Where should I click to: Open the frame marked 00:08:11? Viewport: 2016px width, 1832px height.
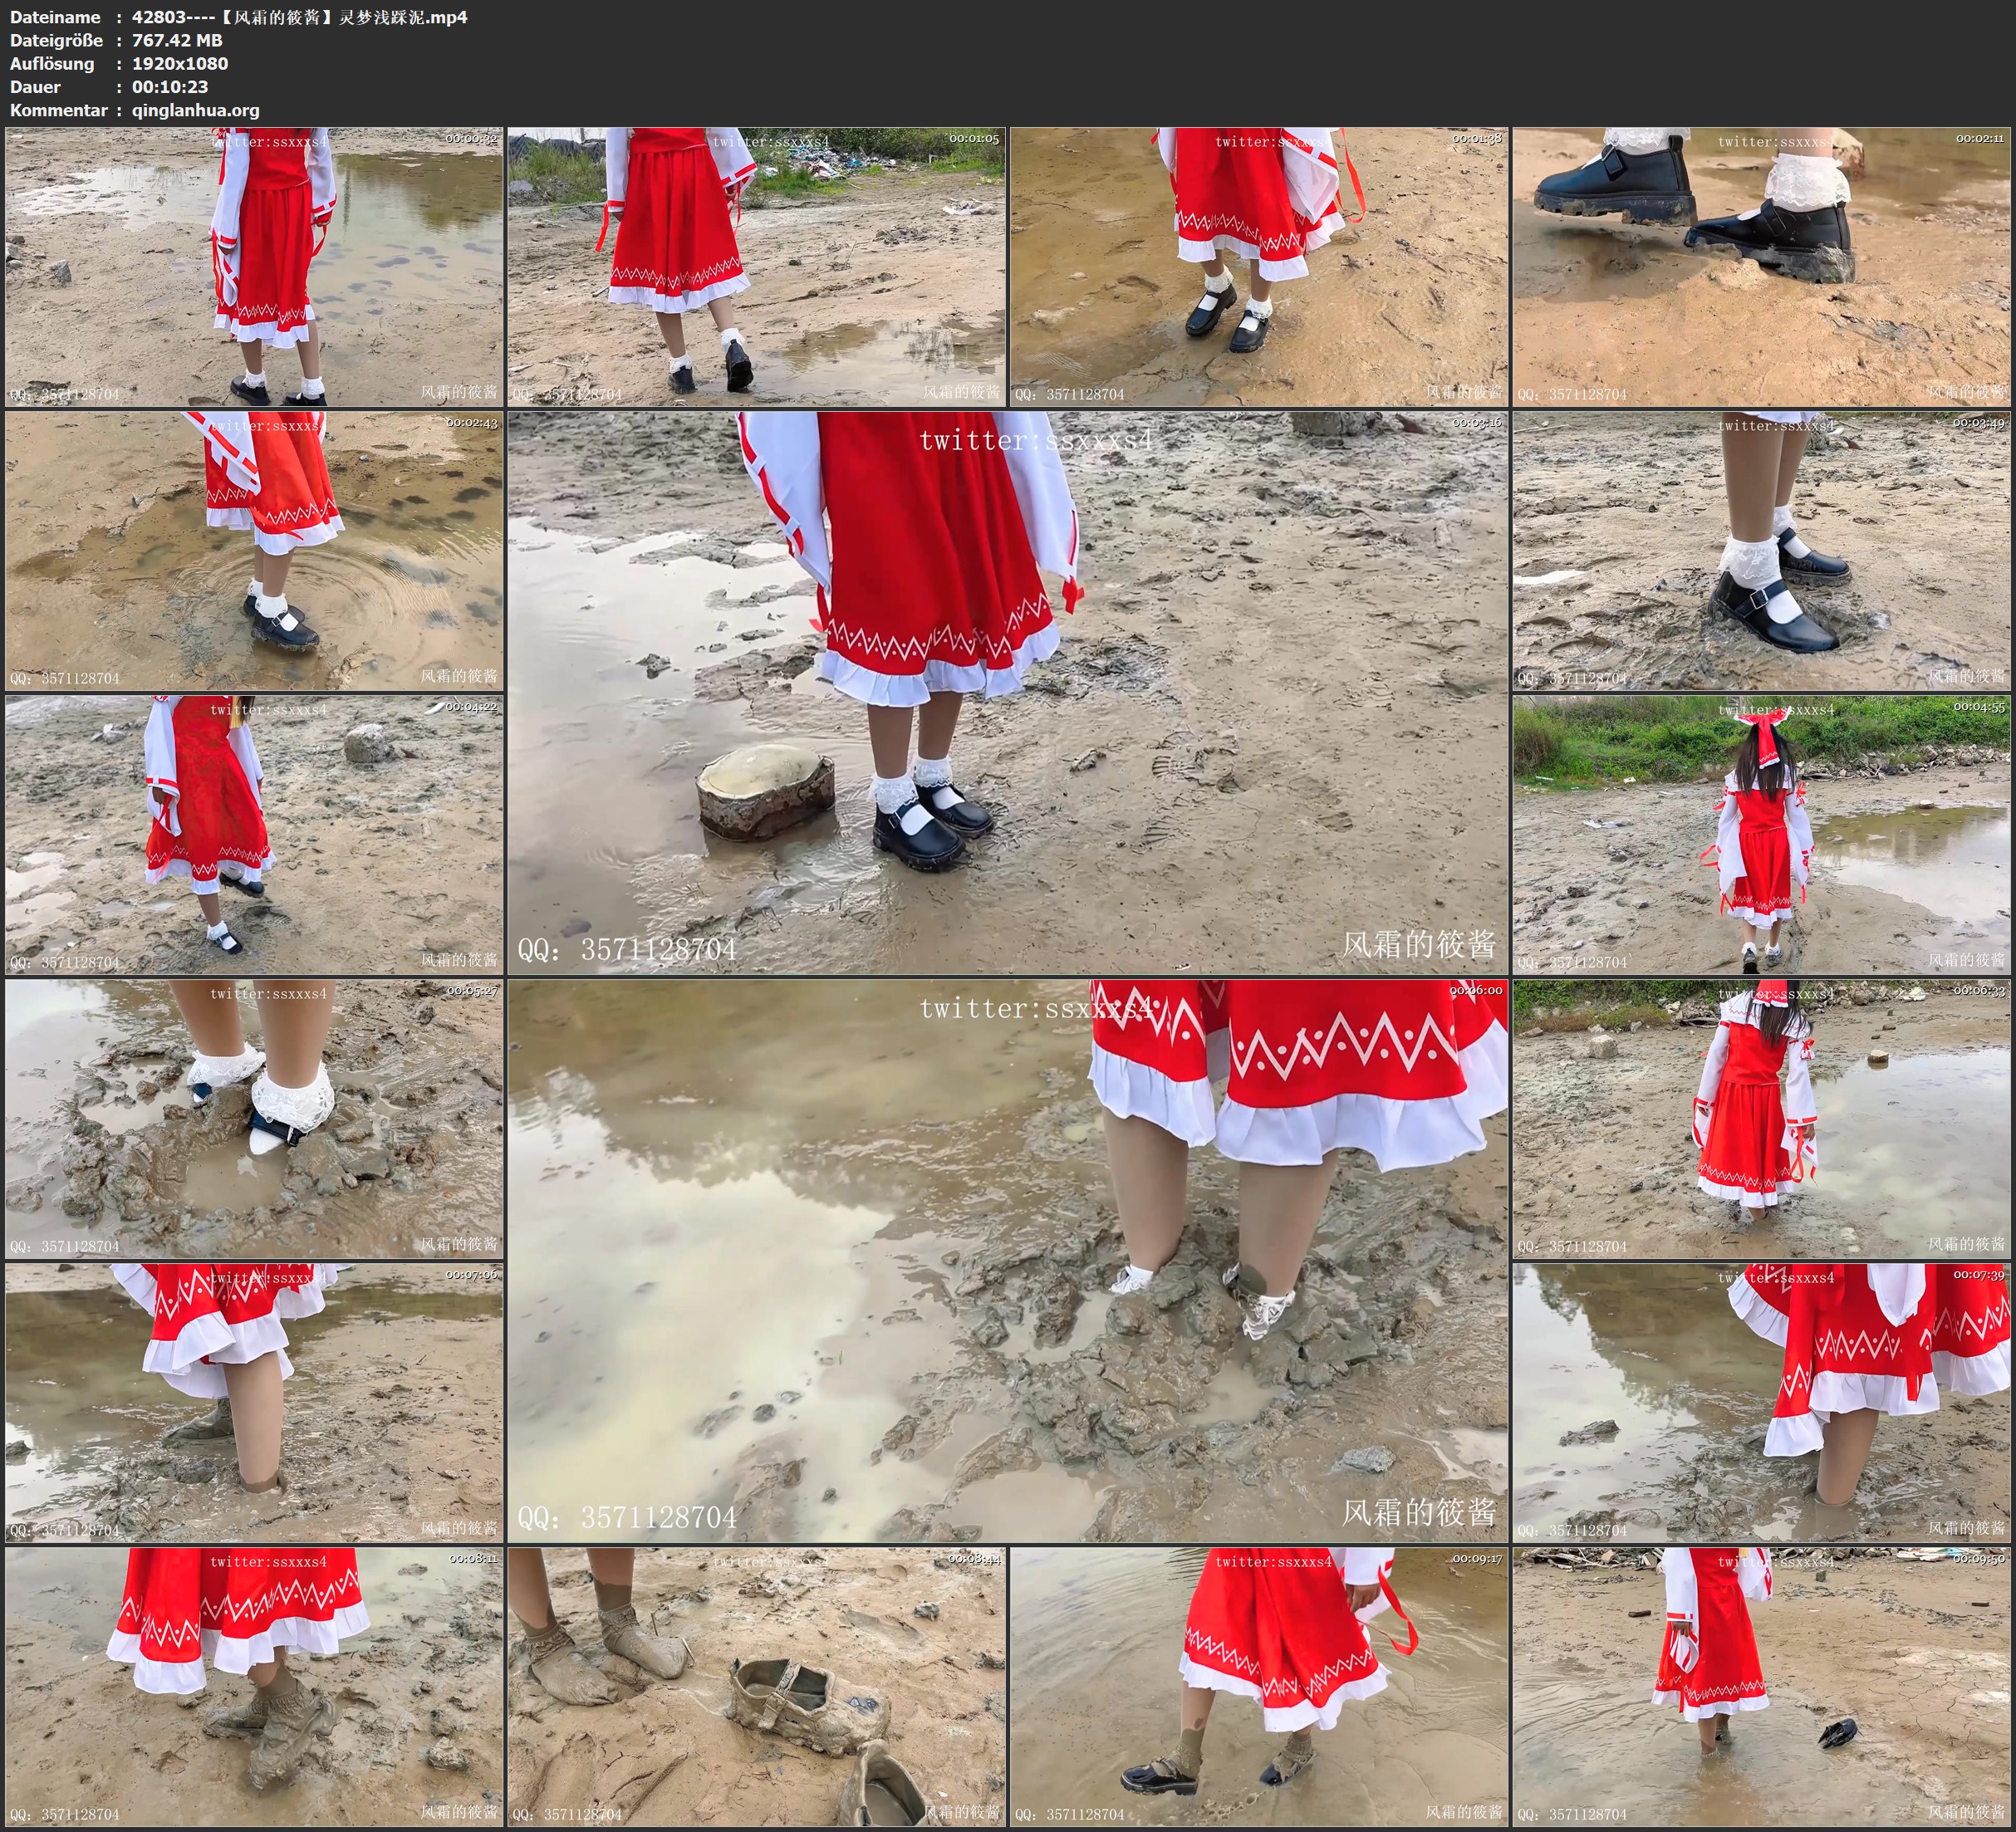[x=254, y=1687]
